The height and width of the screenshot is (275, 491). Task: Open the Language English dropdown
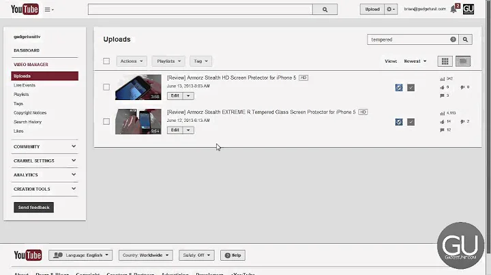[80, 255]
